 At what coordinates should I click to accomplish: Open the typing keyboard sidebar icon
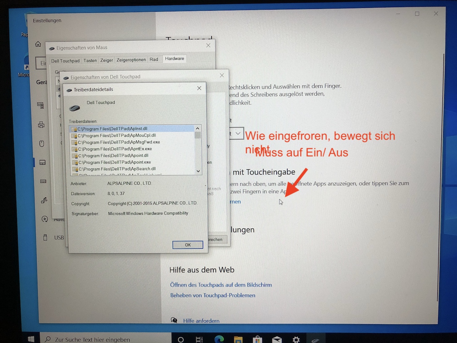(x=43, y=181)
